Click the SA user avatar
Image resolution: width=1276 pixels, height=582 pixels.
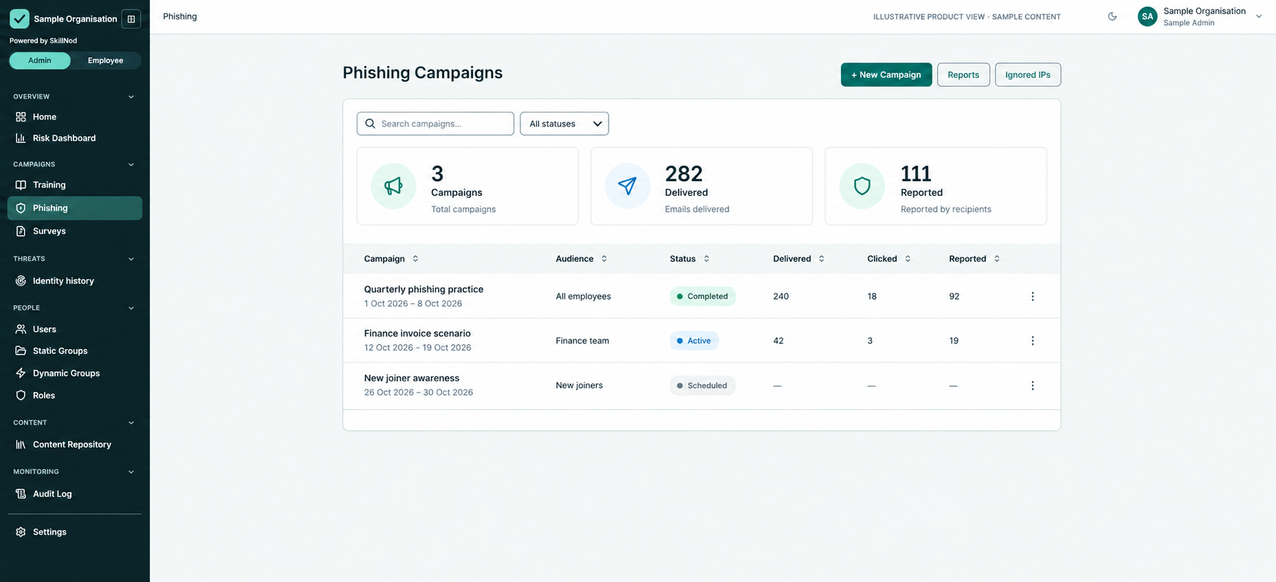pos(1148,16)
